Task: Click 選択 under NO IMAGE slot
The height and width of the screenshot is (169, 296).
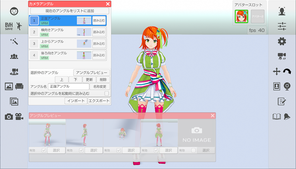Action: pos(206,150)
